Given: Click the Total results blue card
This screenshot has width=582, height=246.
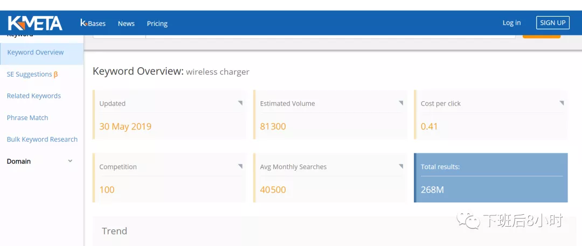Looking at the screenshot, I should pyautogui.click(x=491, y=178).
